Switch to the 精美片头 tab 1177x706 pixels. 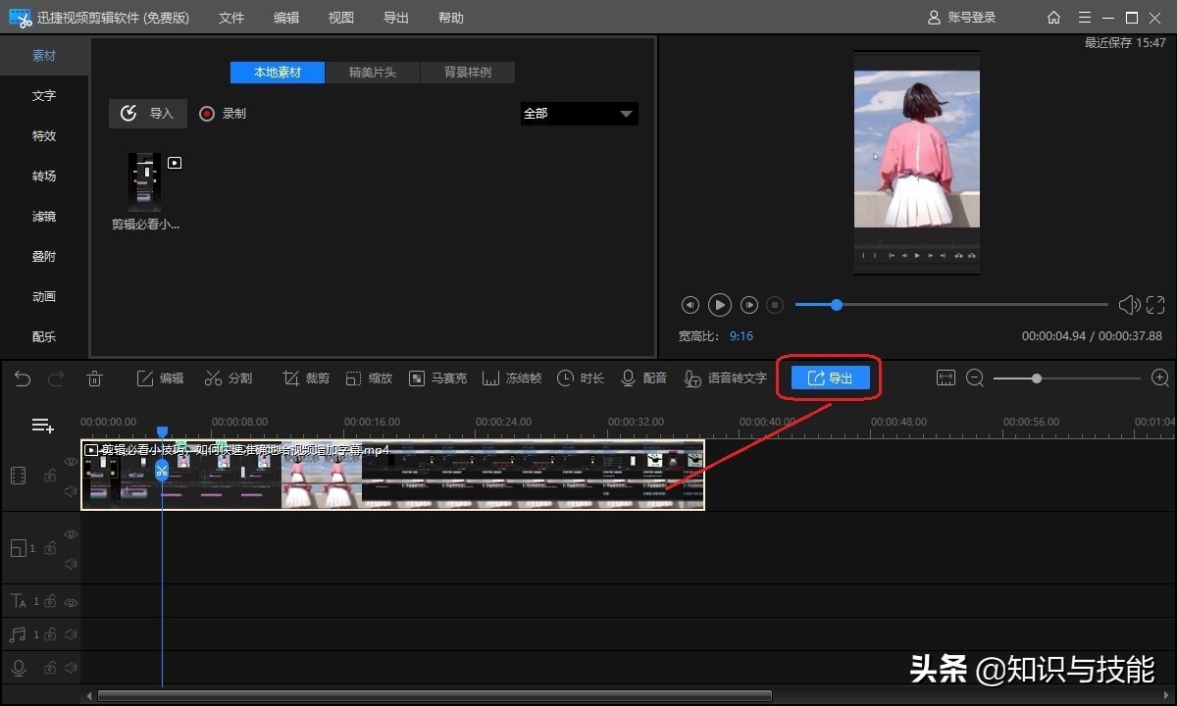click(x=373, y=72)
